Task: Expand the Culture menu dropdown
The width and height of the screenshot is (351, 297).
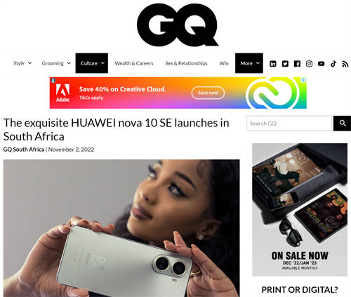Action: [92, 63]
